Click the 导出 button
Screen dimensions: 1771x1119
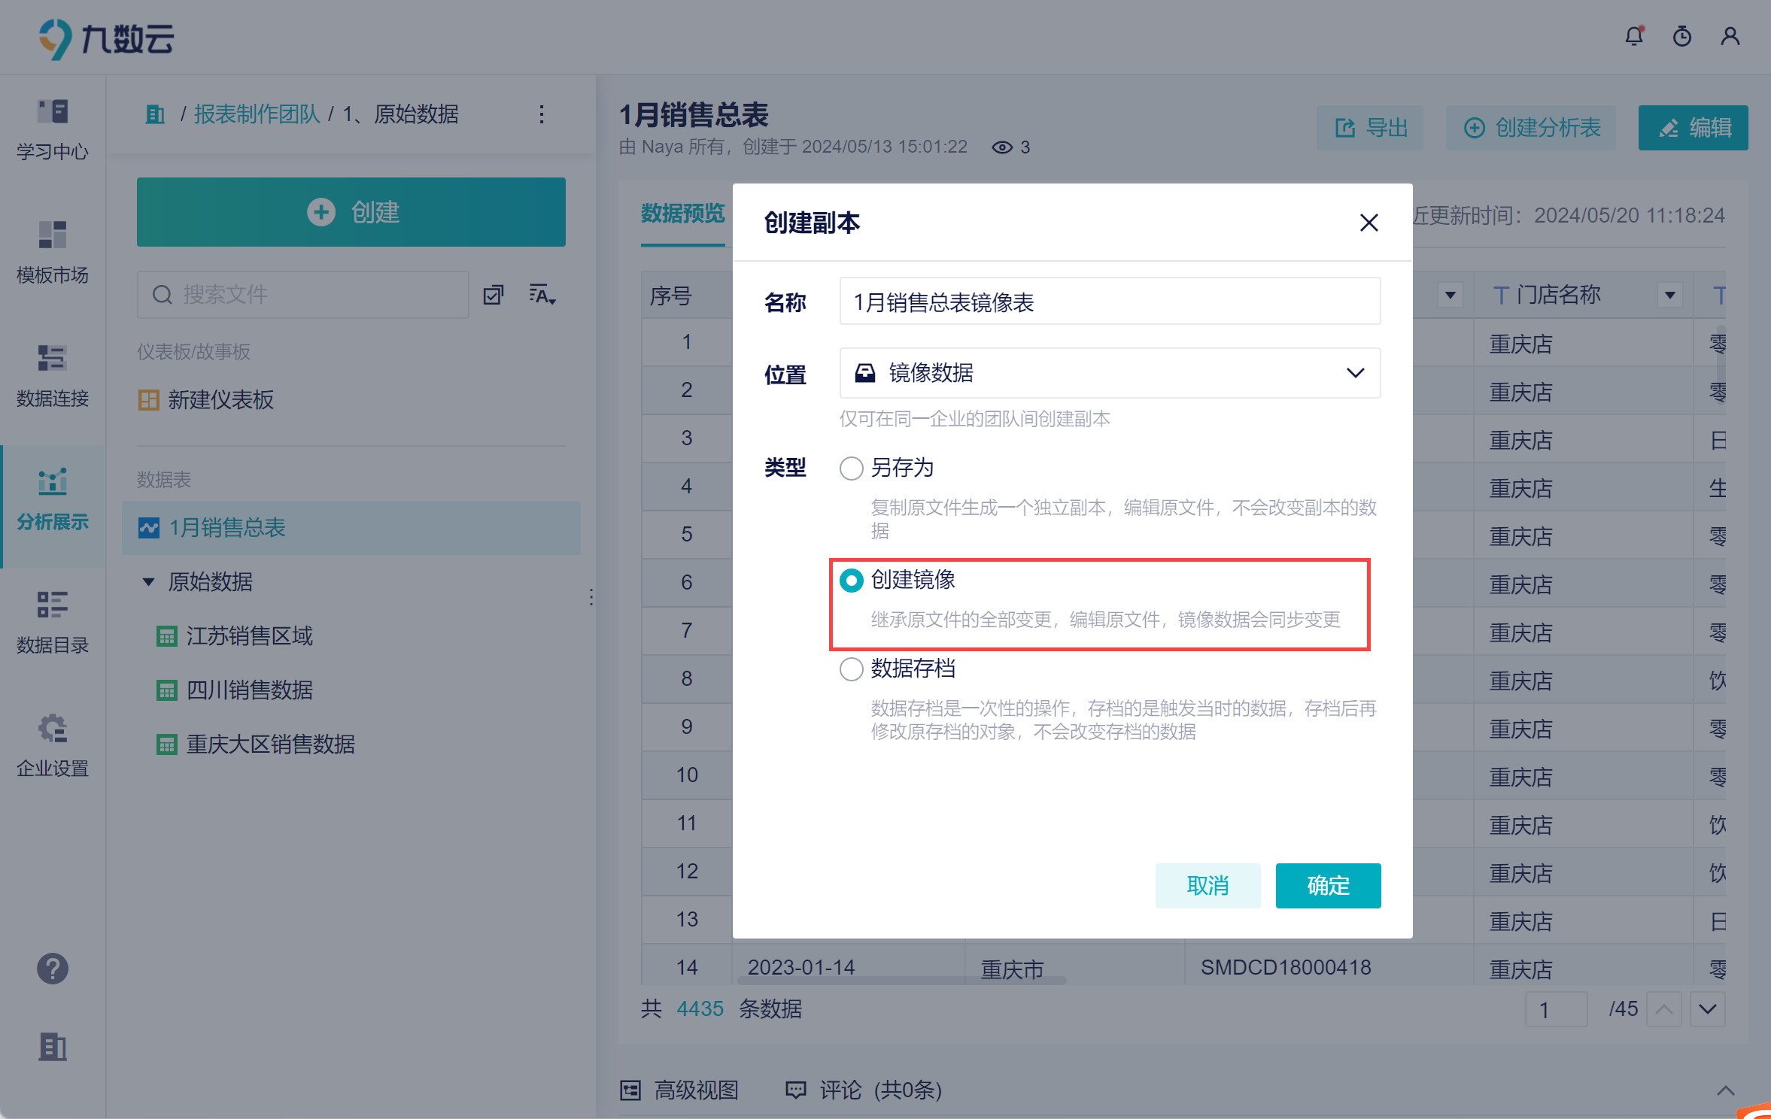(1370, 128)
